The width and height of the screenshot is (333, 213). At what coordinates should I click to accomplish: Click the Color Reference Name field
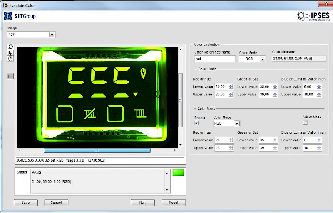pos(215,59)
